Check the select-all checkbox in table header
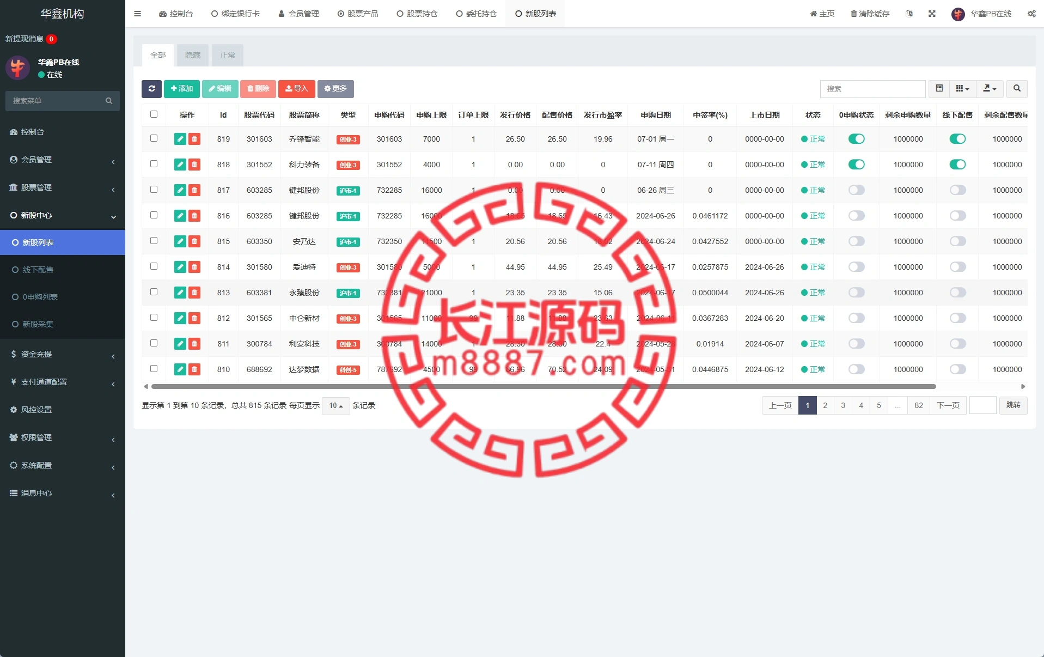Viewport: 1044px width, 657px height. [154, 114]
